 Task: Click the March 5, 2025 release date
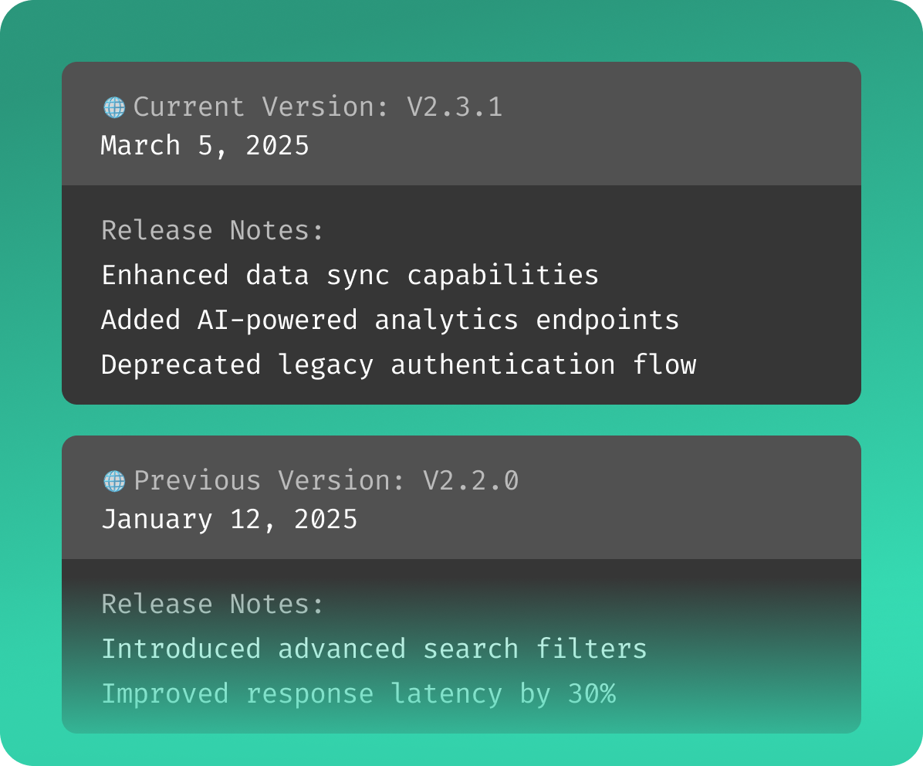coord(205,145)
